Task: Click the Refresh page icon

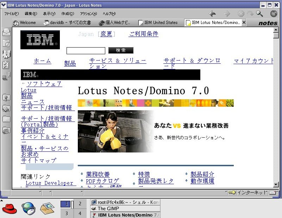Action: point(250,14)
